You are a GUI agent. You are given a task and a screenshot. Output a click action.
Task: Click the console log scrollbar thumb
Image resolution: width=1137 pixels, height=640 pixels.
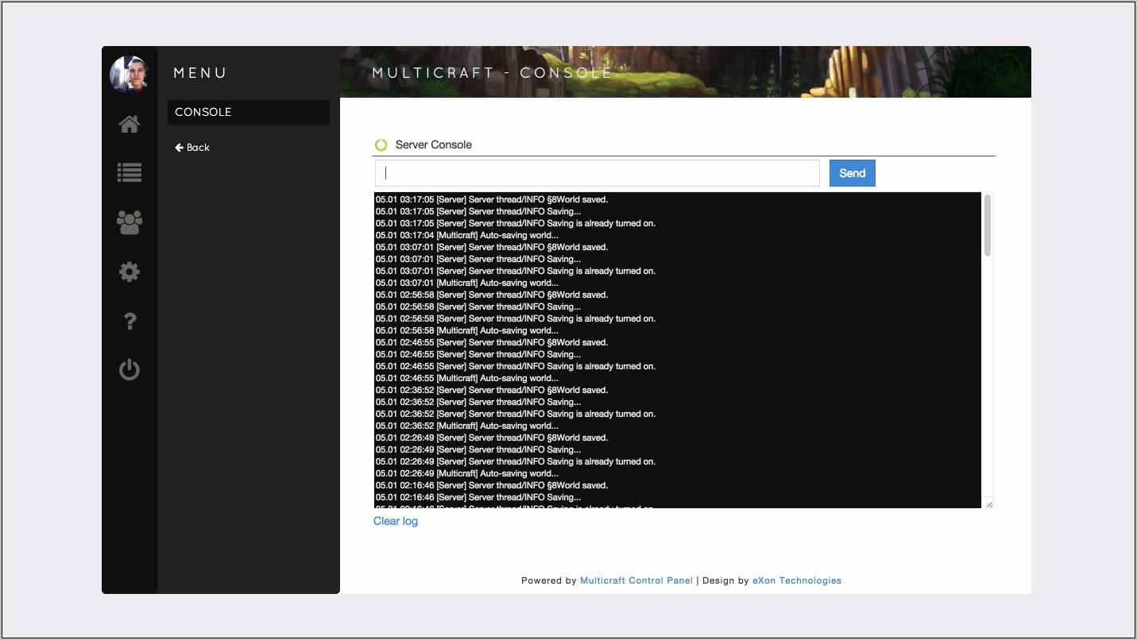pyautogui.click(x=988, y=226)
